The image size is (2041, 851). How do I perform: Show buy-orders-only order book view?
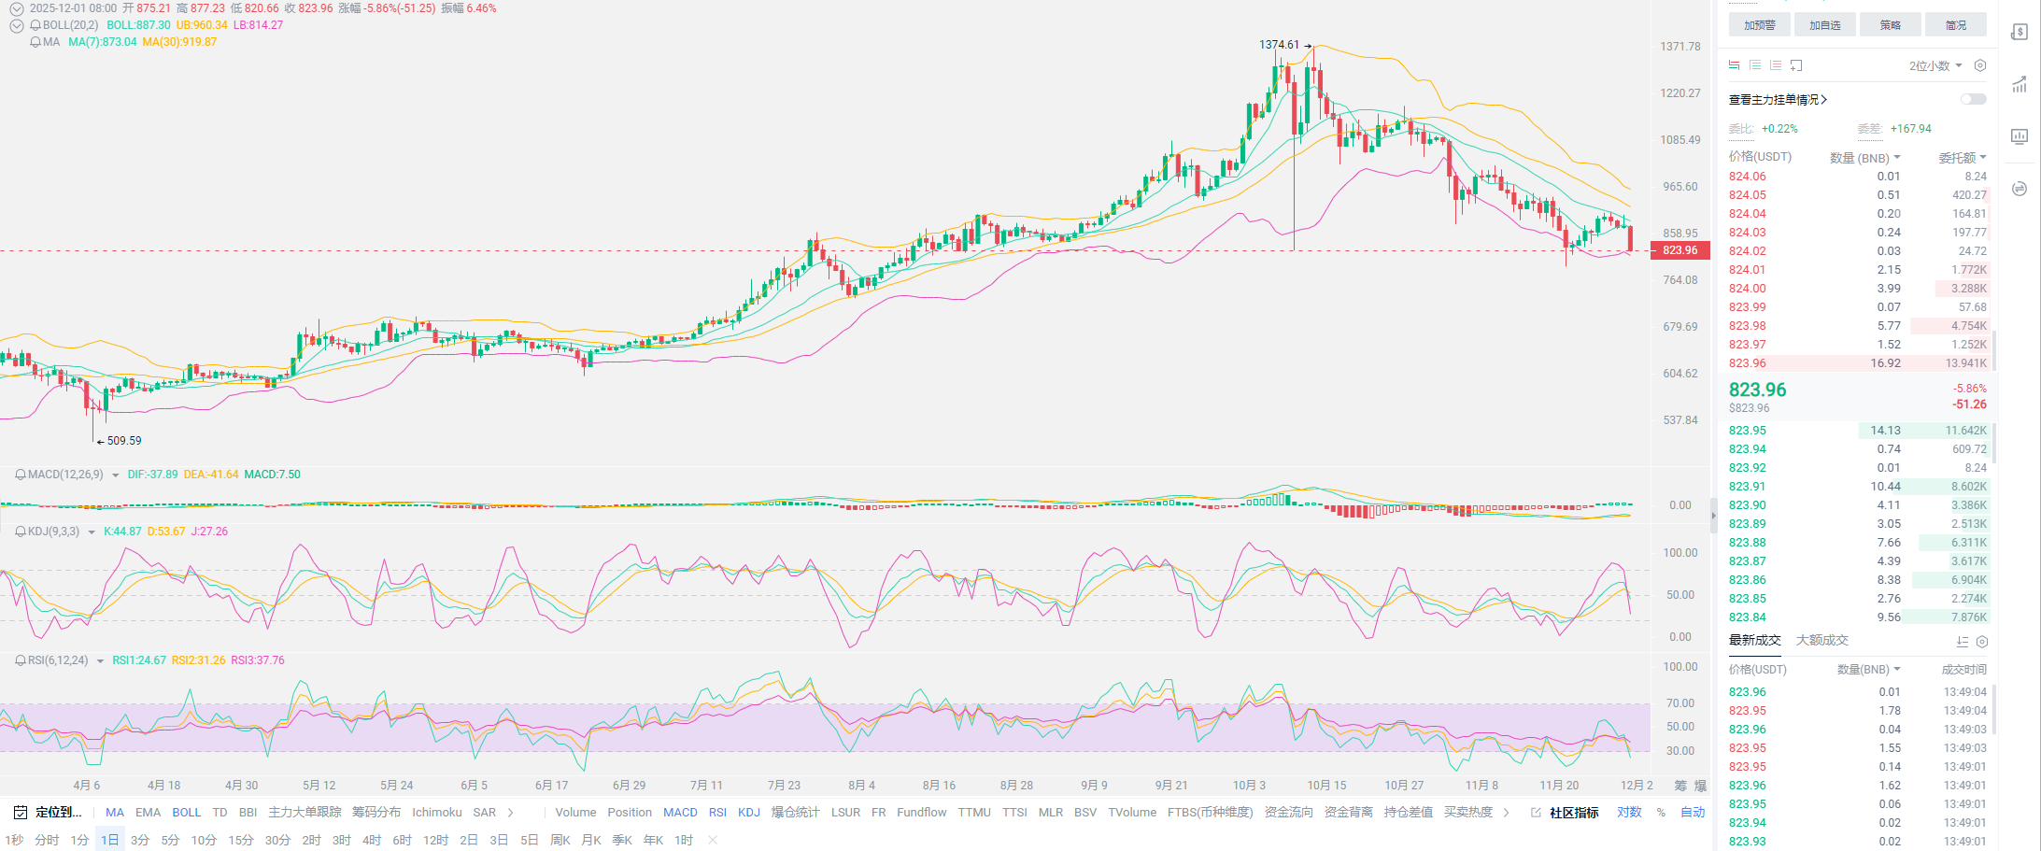click(x=1755, y=65)
